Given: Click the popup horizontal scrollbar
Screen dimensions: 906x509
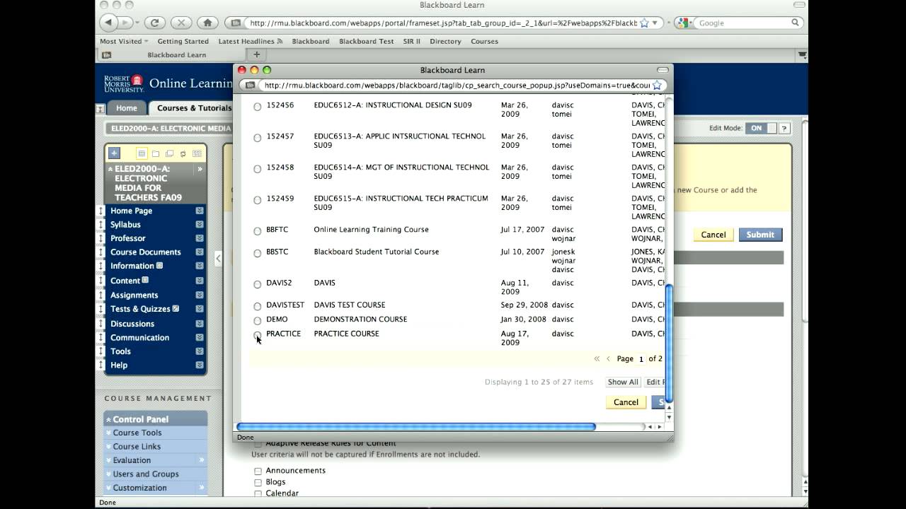Looking at the screenshot, I should pos(416,426).
